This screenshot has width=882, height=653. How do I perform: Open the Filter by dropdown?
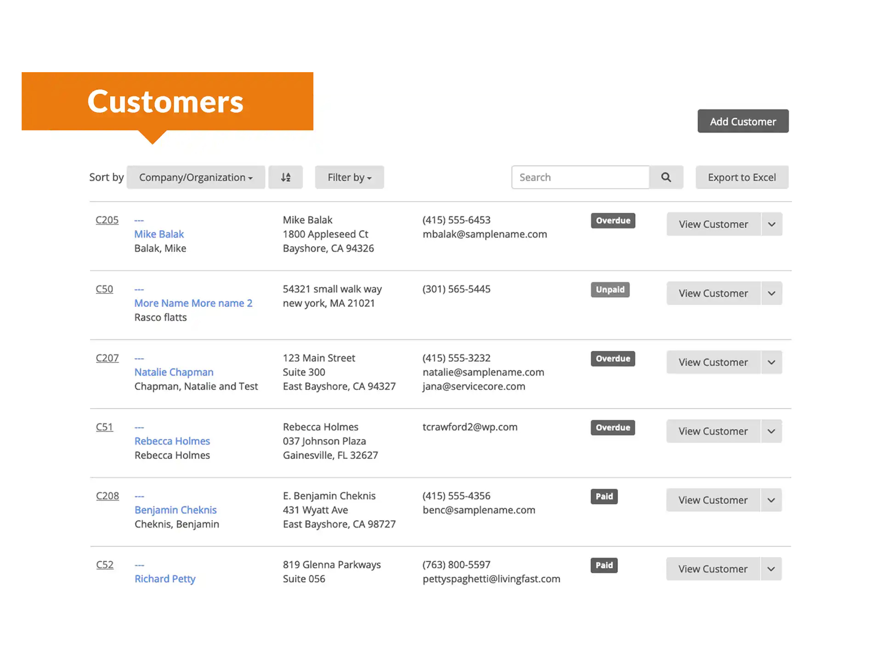point(349,177)
